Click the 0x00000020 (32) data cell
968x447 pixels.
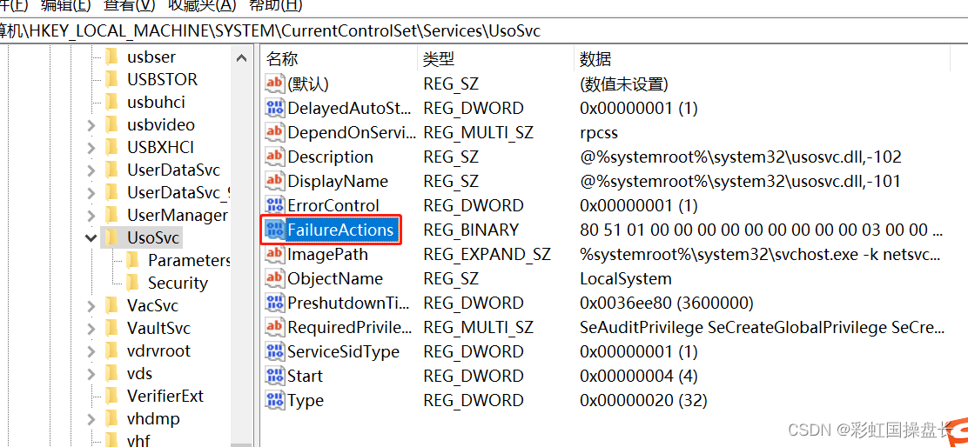(x=643, y=401)
